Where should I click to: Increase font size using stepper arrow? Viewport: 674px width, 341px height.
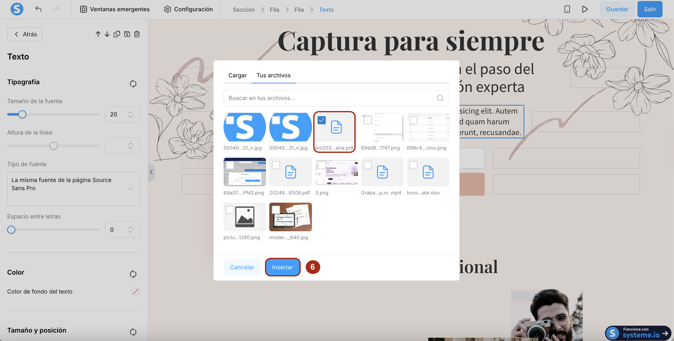pyautogui.click(x=131, y=112)
